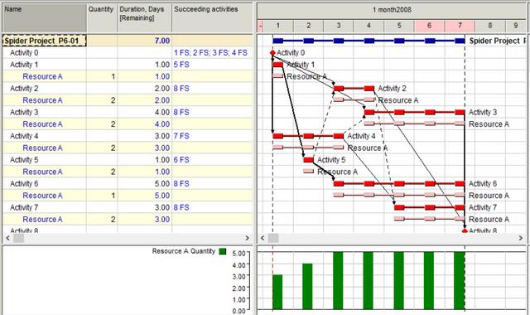
Task: Click the Quantity column header
Action: pyautogui.click(x=102, y=18)
